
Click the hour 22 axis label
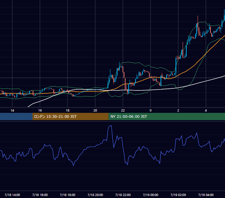(x=123, y=111)
